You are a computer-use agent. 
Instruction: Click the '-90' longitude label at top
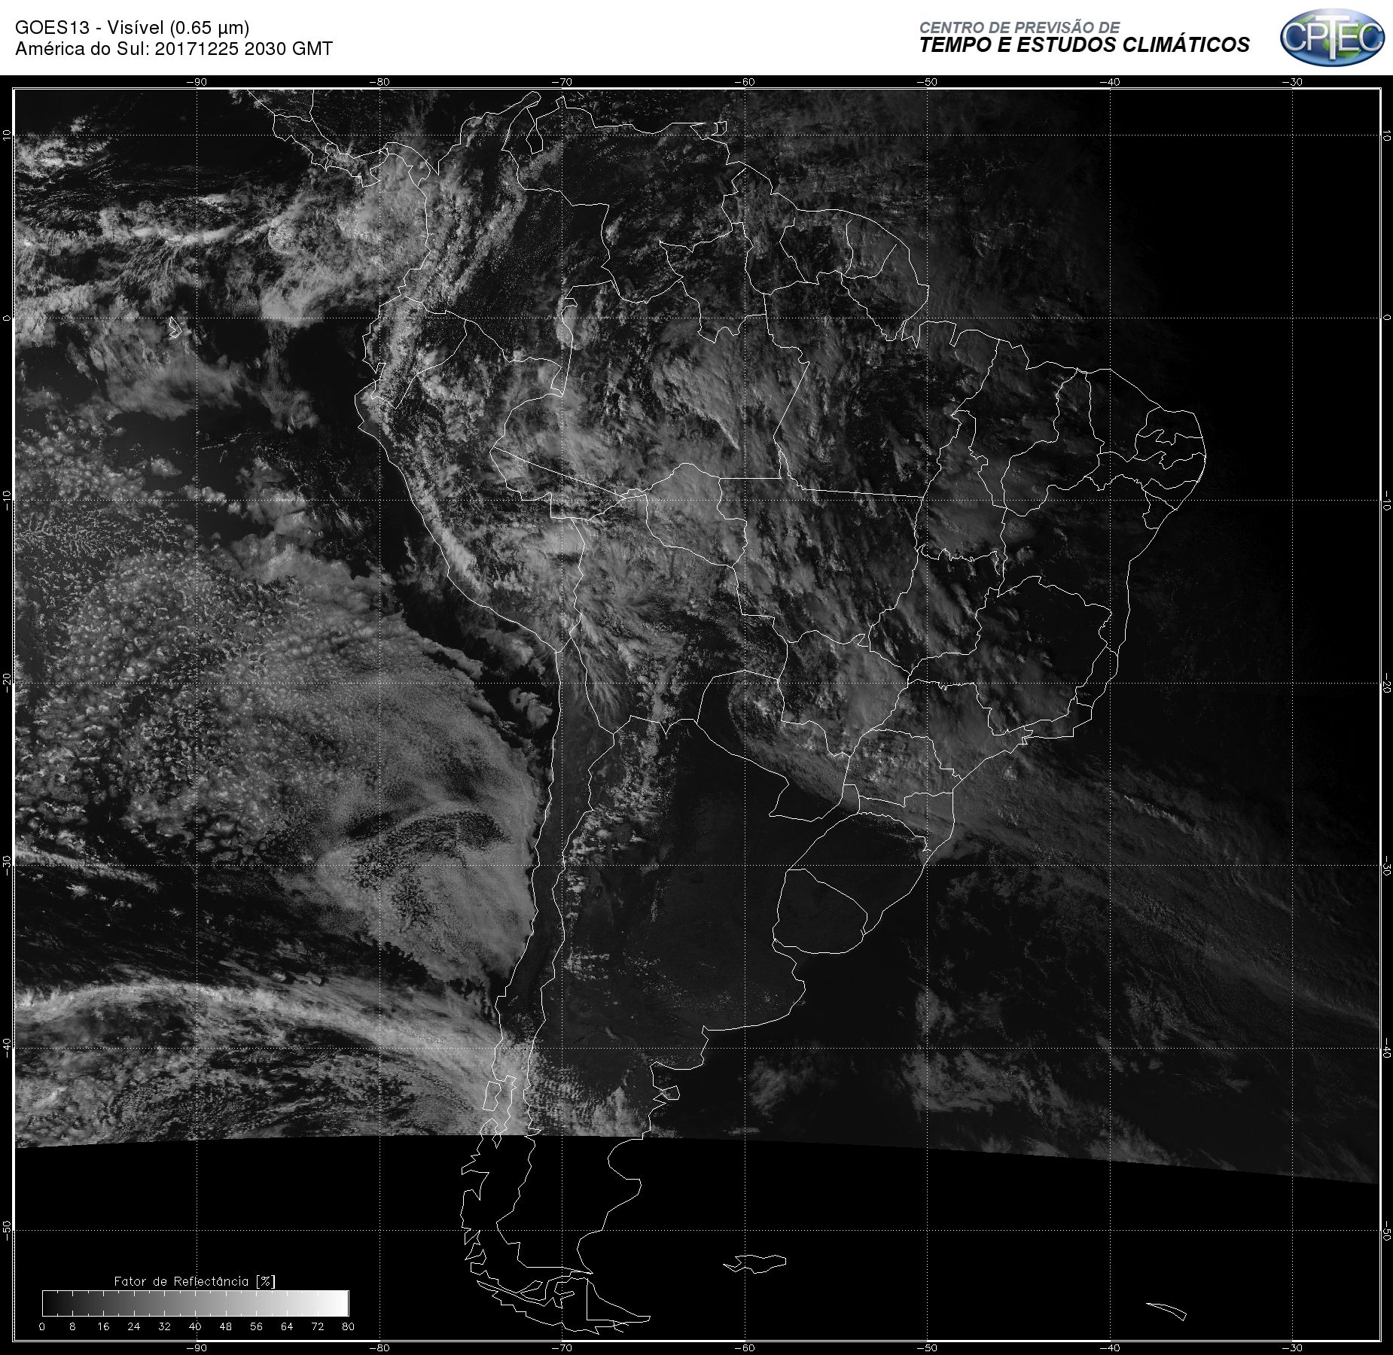coord(197,82)
